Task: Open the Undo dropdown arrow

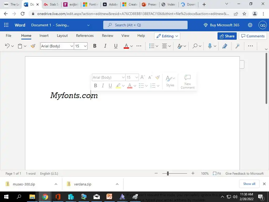Action: 12,46
